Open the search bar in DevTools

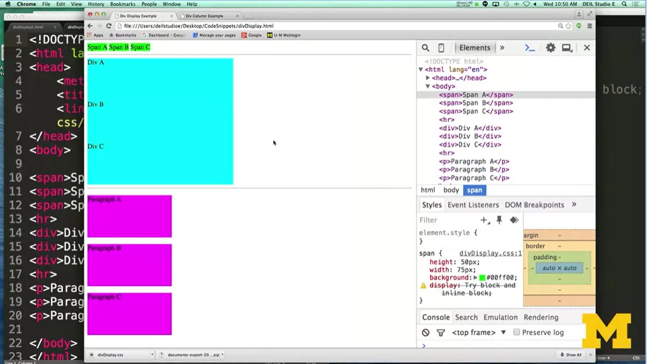point(426,47)
